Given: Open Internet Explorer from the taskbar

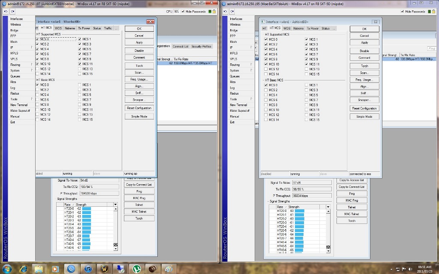Looking at the screenshot, I should 23,268.
